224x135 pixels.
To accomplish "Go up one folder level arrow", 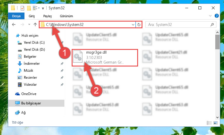I will pos(35,24).
